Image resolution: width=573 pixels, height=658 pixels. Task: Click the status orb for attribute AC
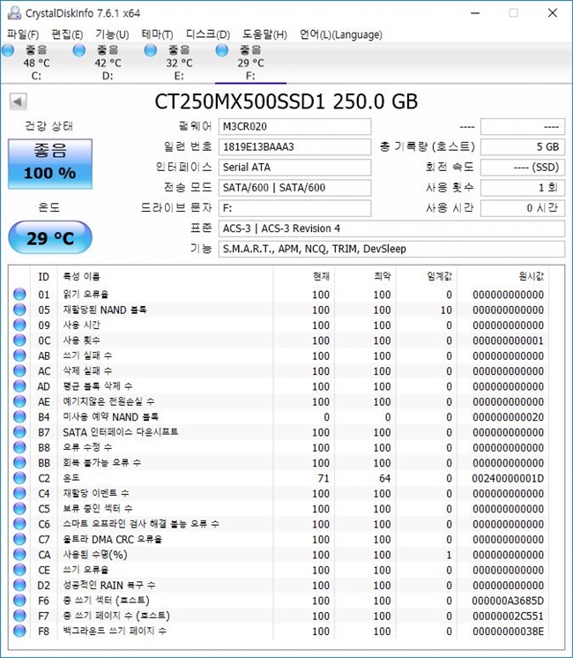point(19,371)
